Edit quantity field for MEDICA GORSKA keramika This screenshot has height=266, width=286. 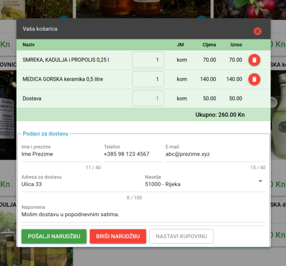148,79
